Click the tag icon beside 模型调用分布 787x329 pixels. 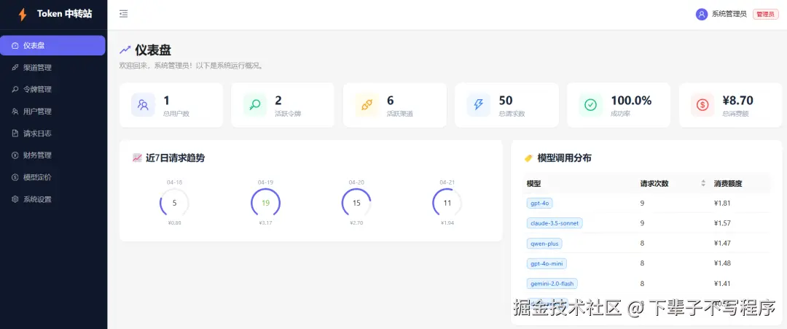[528, 158]
